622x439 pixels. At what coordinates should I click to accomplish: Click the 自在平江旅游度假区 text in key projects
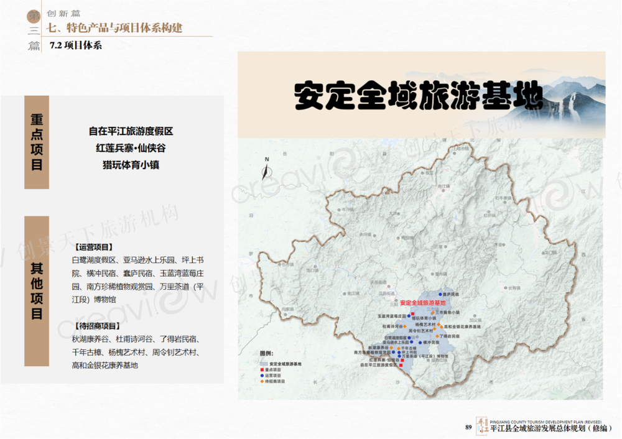130,132
